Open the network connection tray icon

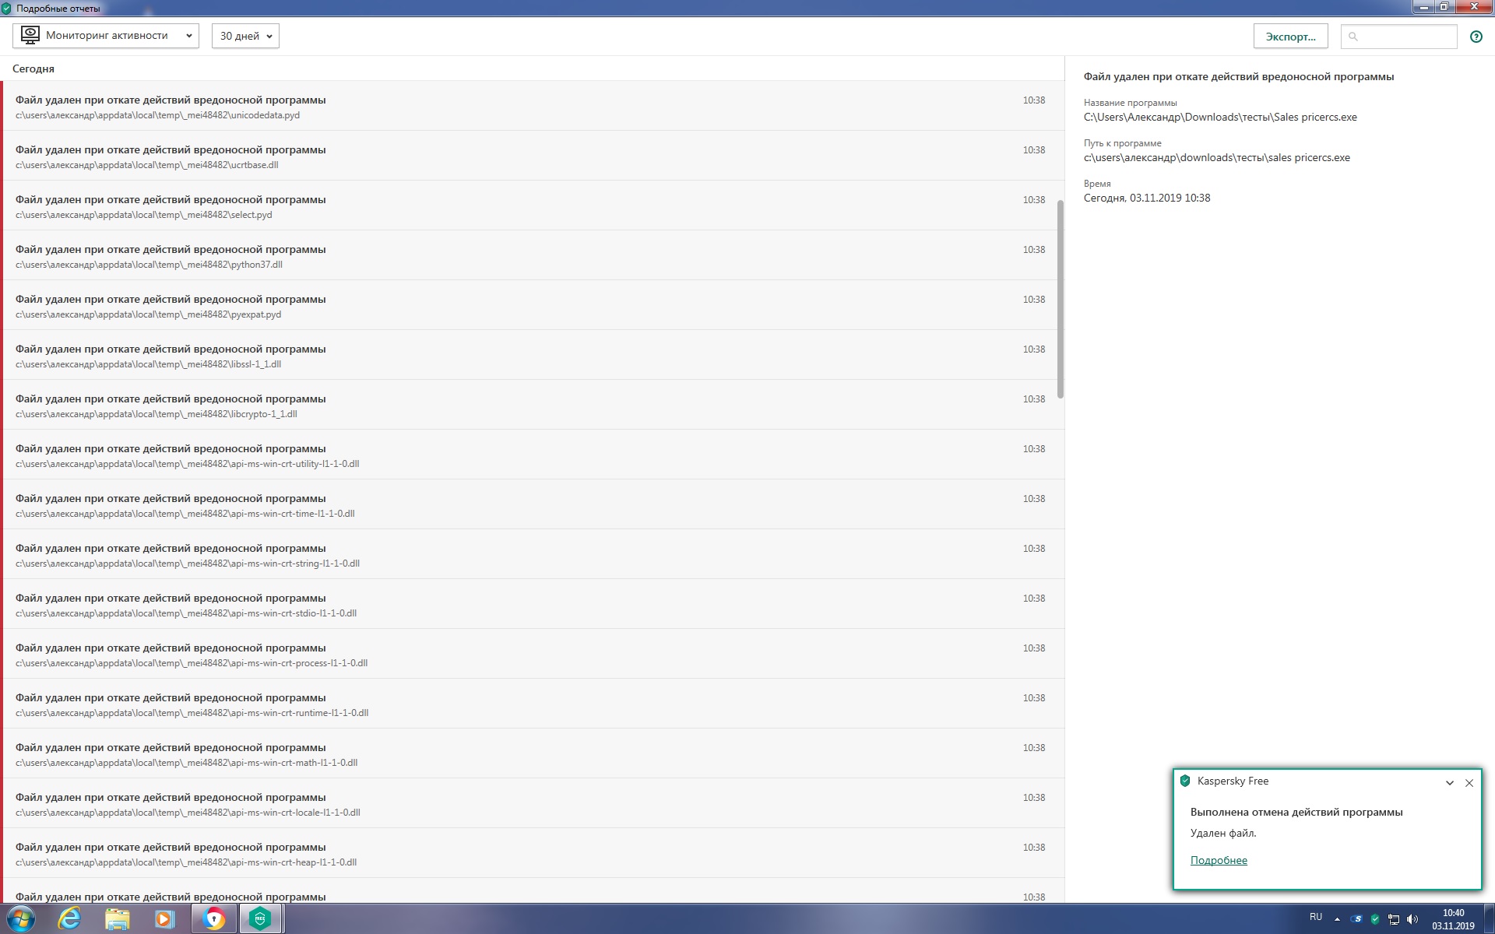(x=1394, y=919)
